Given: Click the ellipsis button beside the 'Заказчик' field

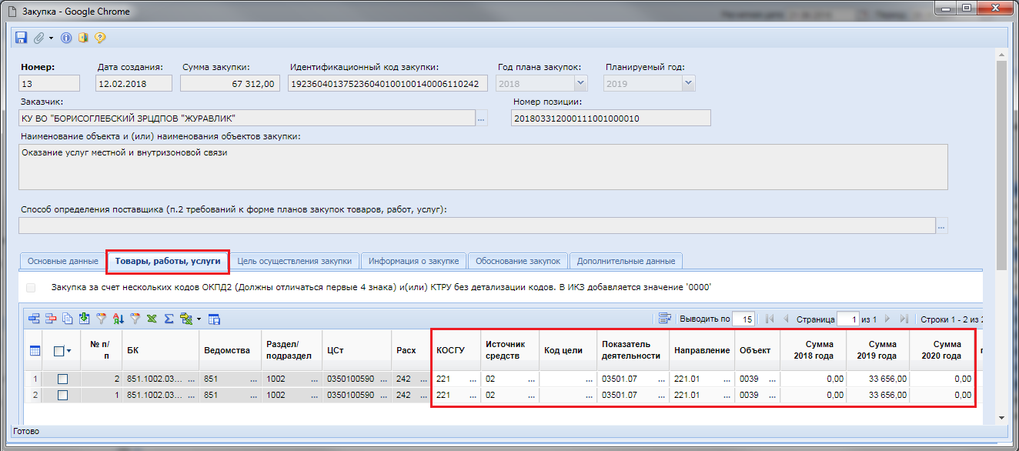Looking at the screenshot, I should pos(482,119).
